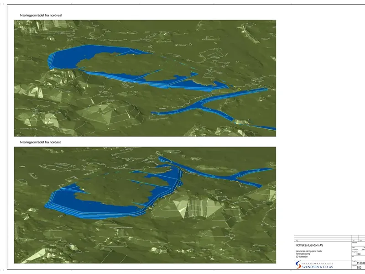Screen dimensions: 365x274
Task: Click the 'SVENDSEN & CO AS' company name
Action: point(318,267)
